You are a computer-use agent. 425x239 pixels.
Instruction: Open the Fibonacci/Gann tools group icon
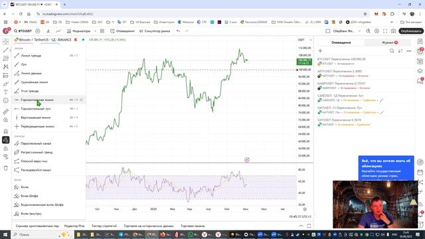coord(6,58)
